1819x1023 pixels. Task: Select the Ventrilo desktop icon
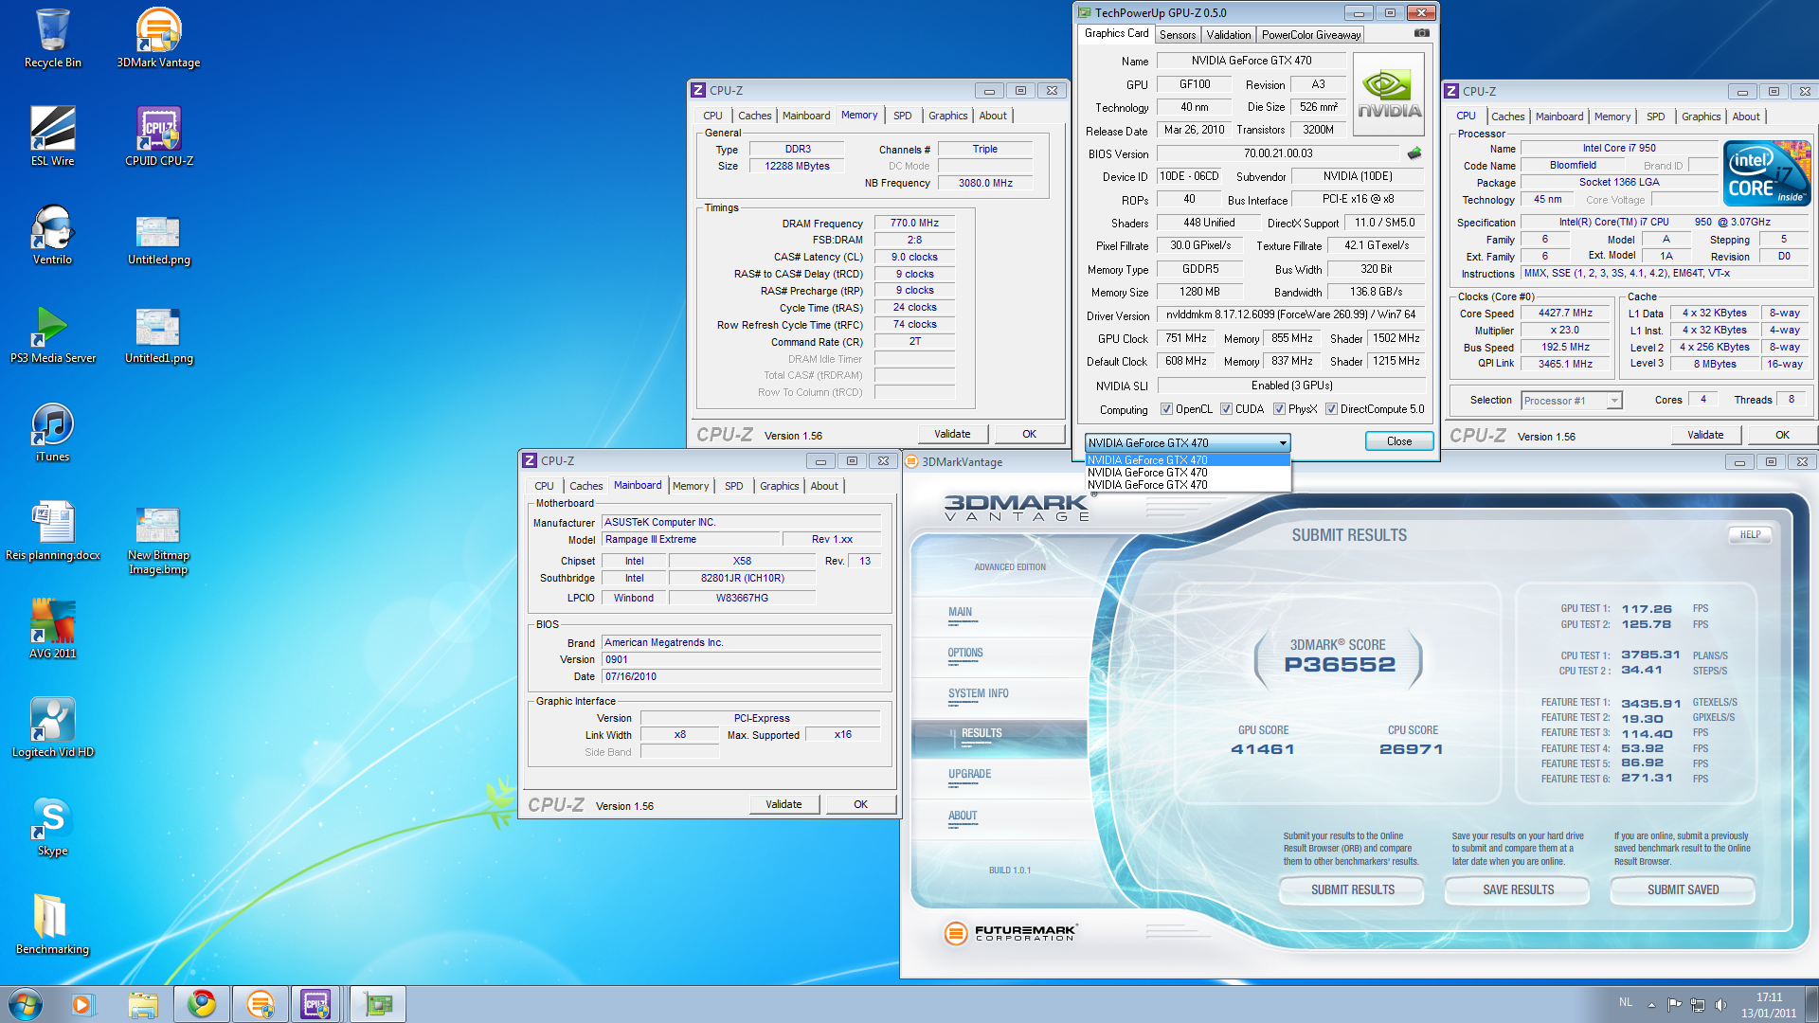[52, 235]
